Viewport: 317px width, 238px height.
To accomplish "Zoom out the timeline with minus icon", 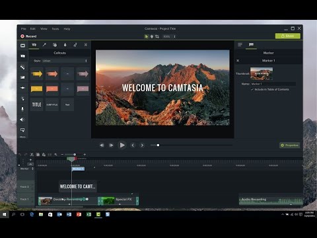I will tap(62, 155).
